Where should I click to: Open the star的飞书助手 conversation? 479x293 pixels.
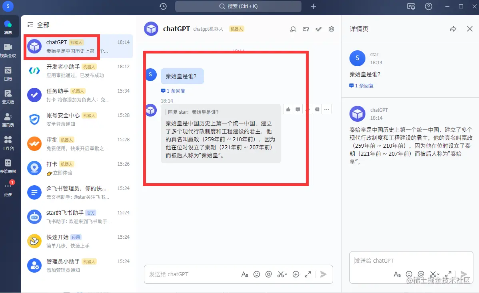coord(78,217)
